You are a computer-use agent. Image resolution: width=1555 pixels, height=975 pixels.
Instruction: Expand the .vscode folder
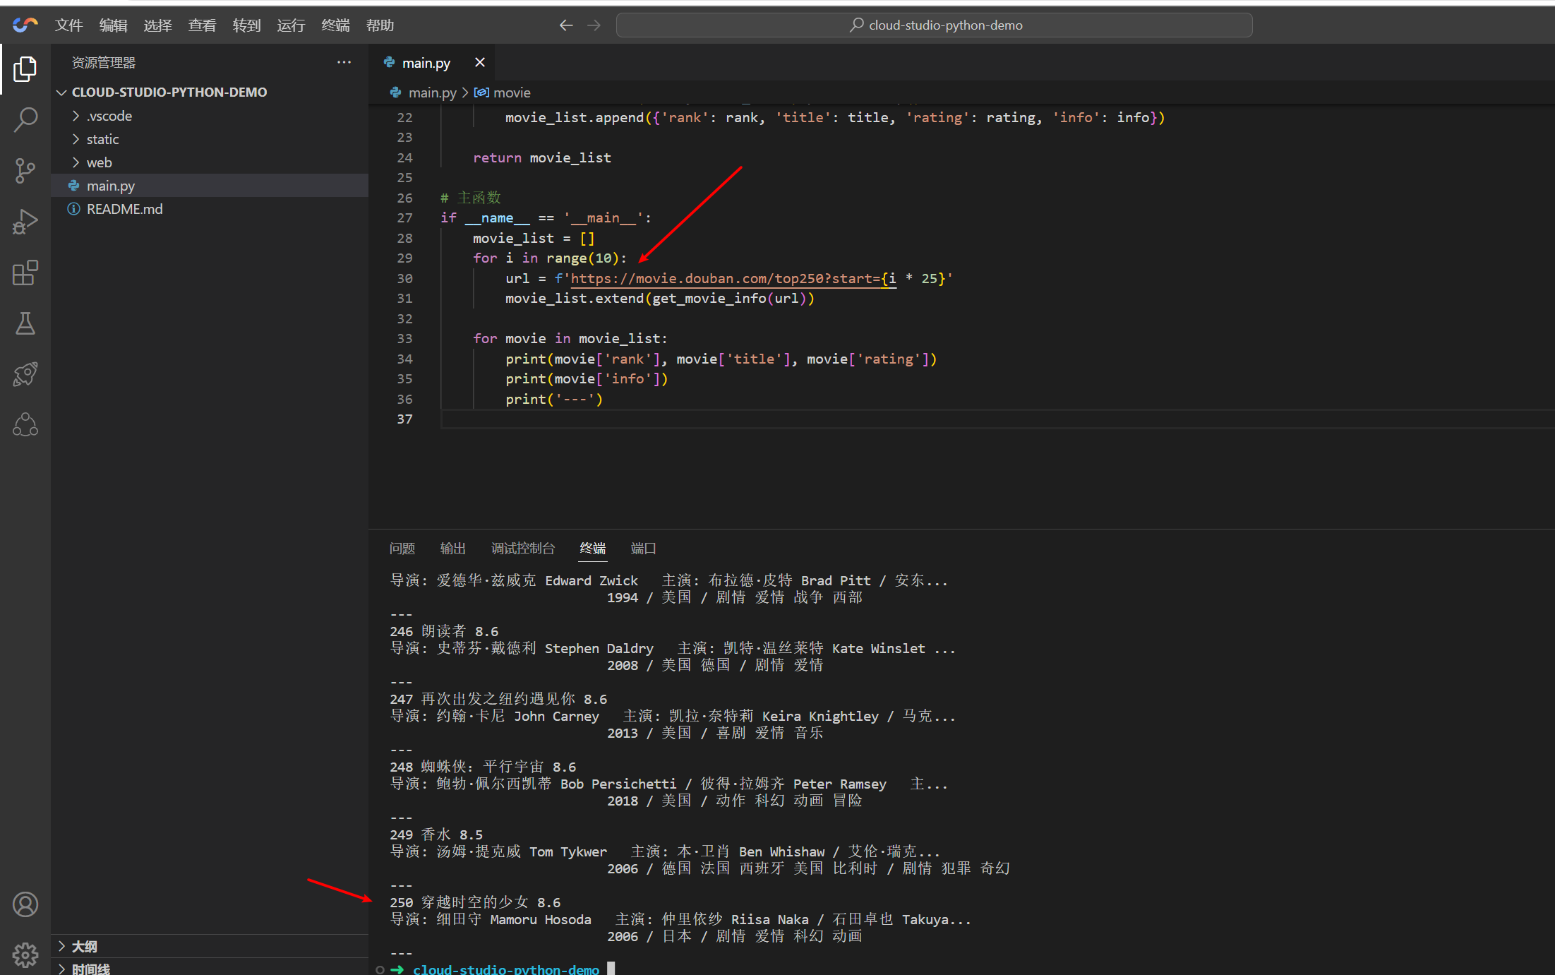tap(109, 116)
